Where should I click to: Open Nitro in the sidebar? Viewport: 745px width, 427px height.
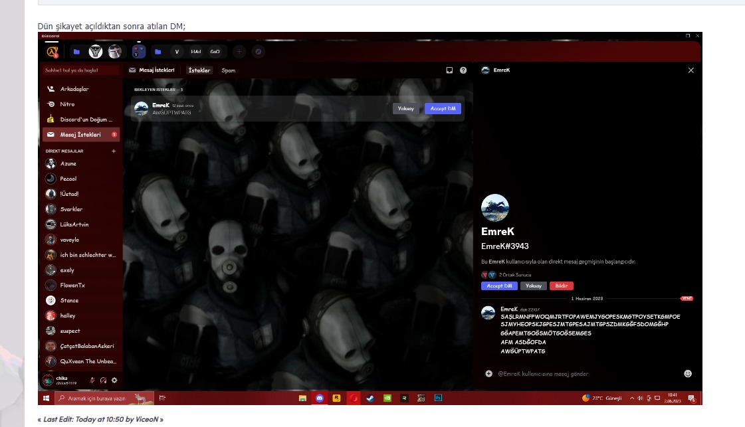coord(81,104)
